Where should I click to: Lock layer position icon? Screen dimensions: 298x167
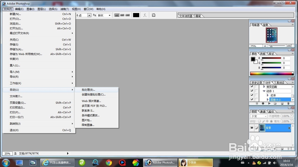click(x=267, y=121)
